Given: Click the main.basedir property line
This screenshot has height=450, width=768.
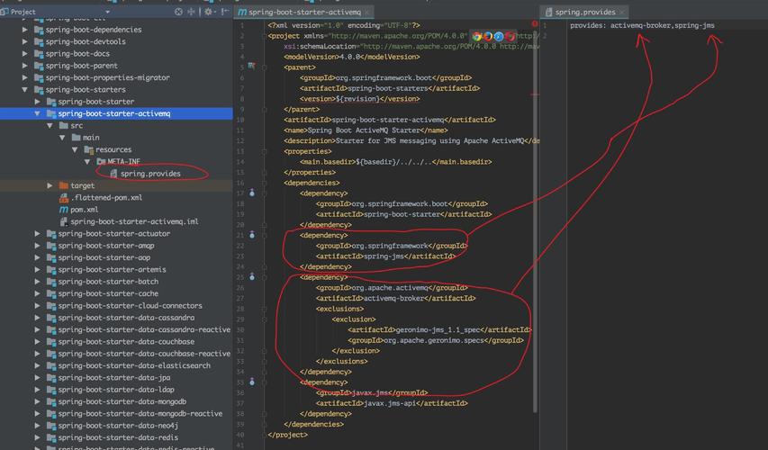Looking at the screenshot, I should [x=396, y=162].
